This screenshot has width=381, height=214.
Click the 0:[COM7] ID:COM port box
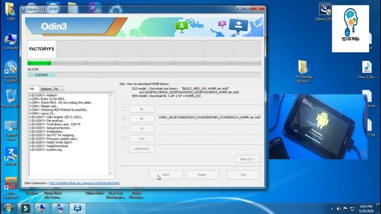(x=41, y=75)
